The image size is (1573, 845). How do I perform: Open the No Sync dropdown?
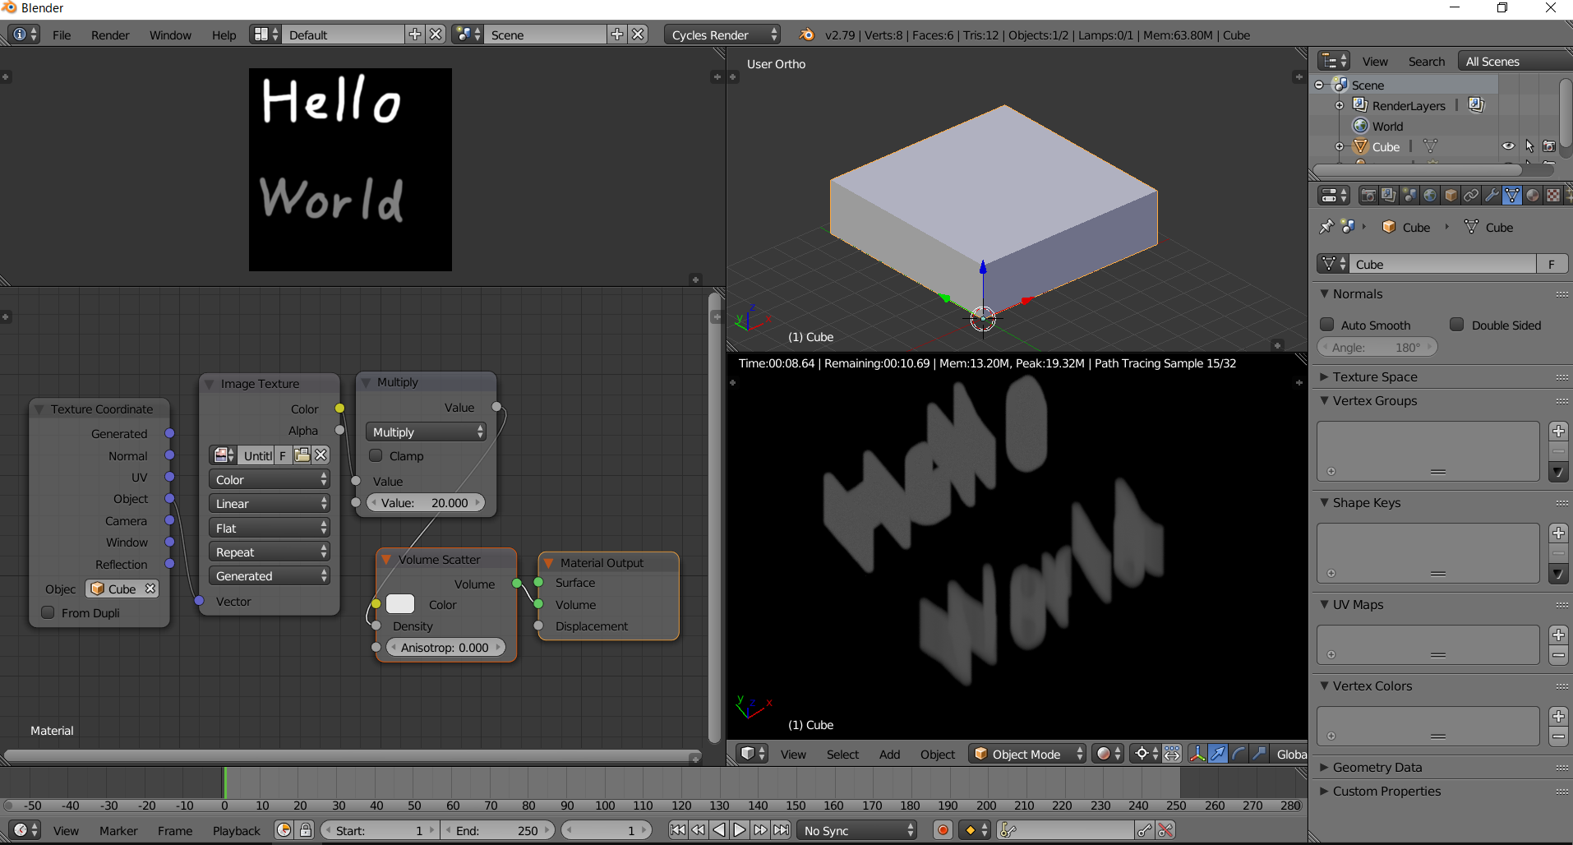[858, 830]
